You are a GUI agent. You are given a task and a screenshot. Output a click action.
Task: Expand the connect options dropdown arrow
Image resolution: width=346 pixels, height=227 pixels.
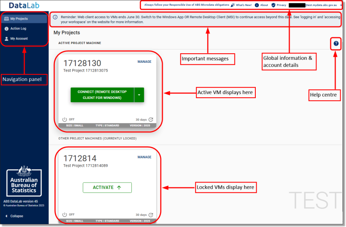tap(139, 95)
